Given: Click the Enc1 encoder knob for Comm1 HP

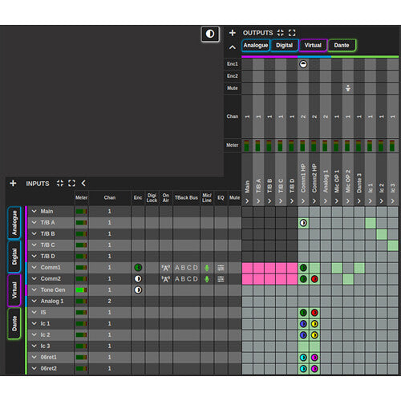Looking at the screenshot, I should point(303,64).
